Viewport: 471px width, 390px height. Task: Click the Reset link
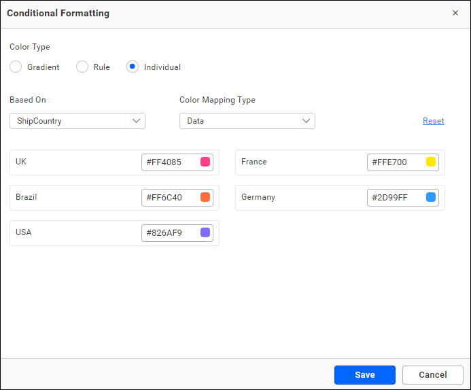[x=433, y=121]
